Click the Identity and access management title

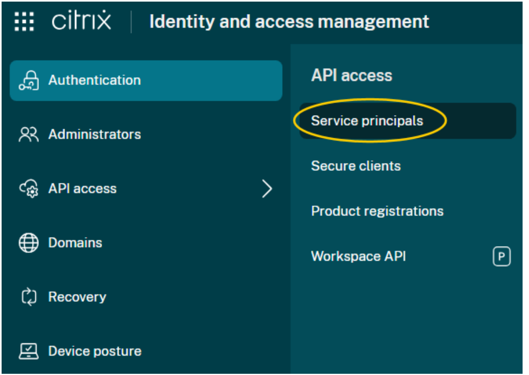289,21
